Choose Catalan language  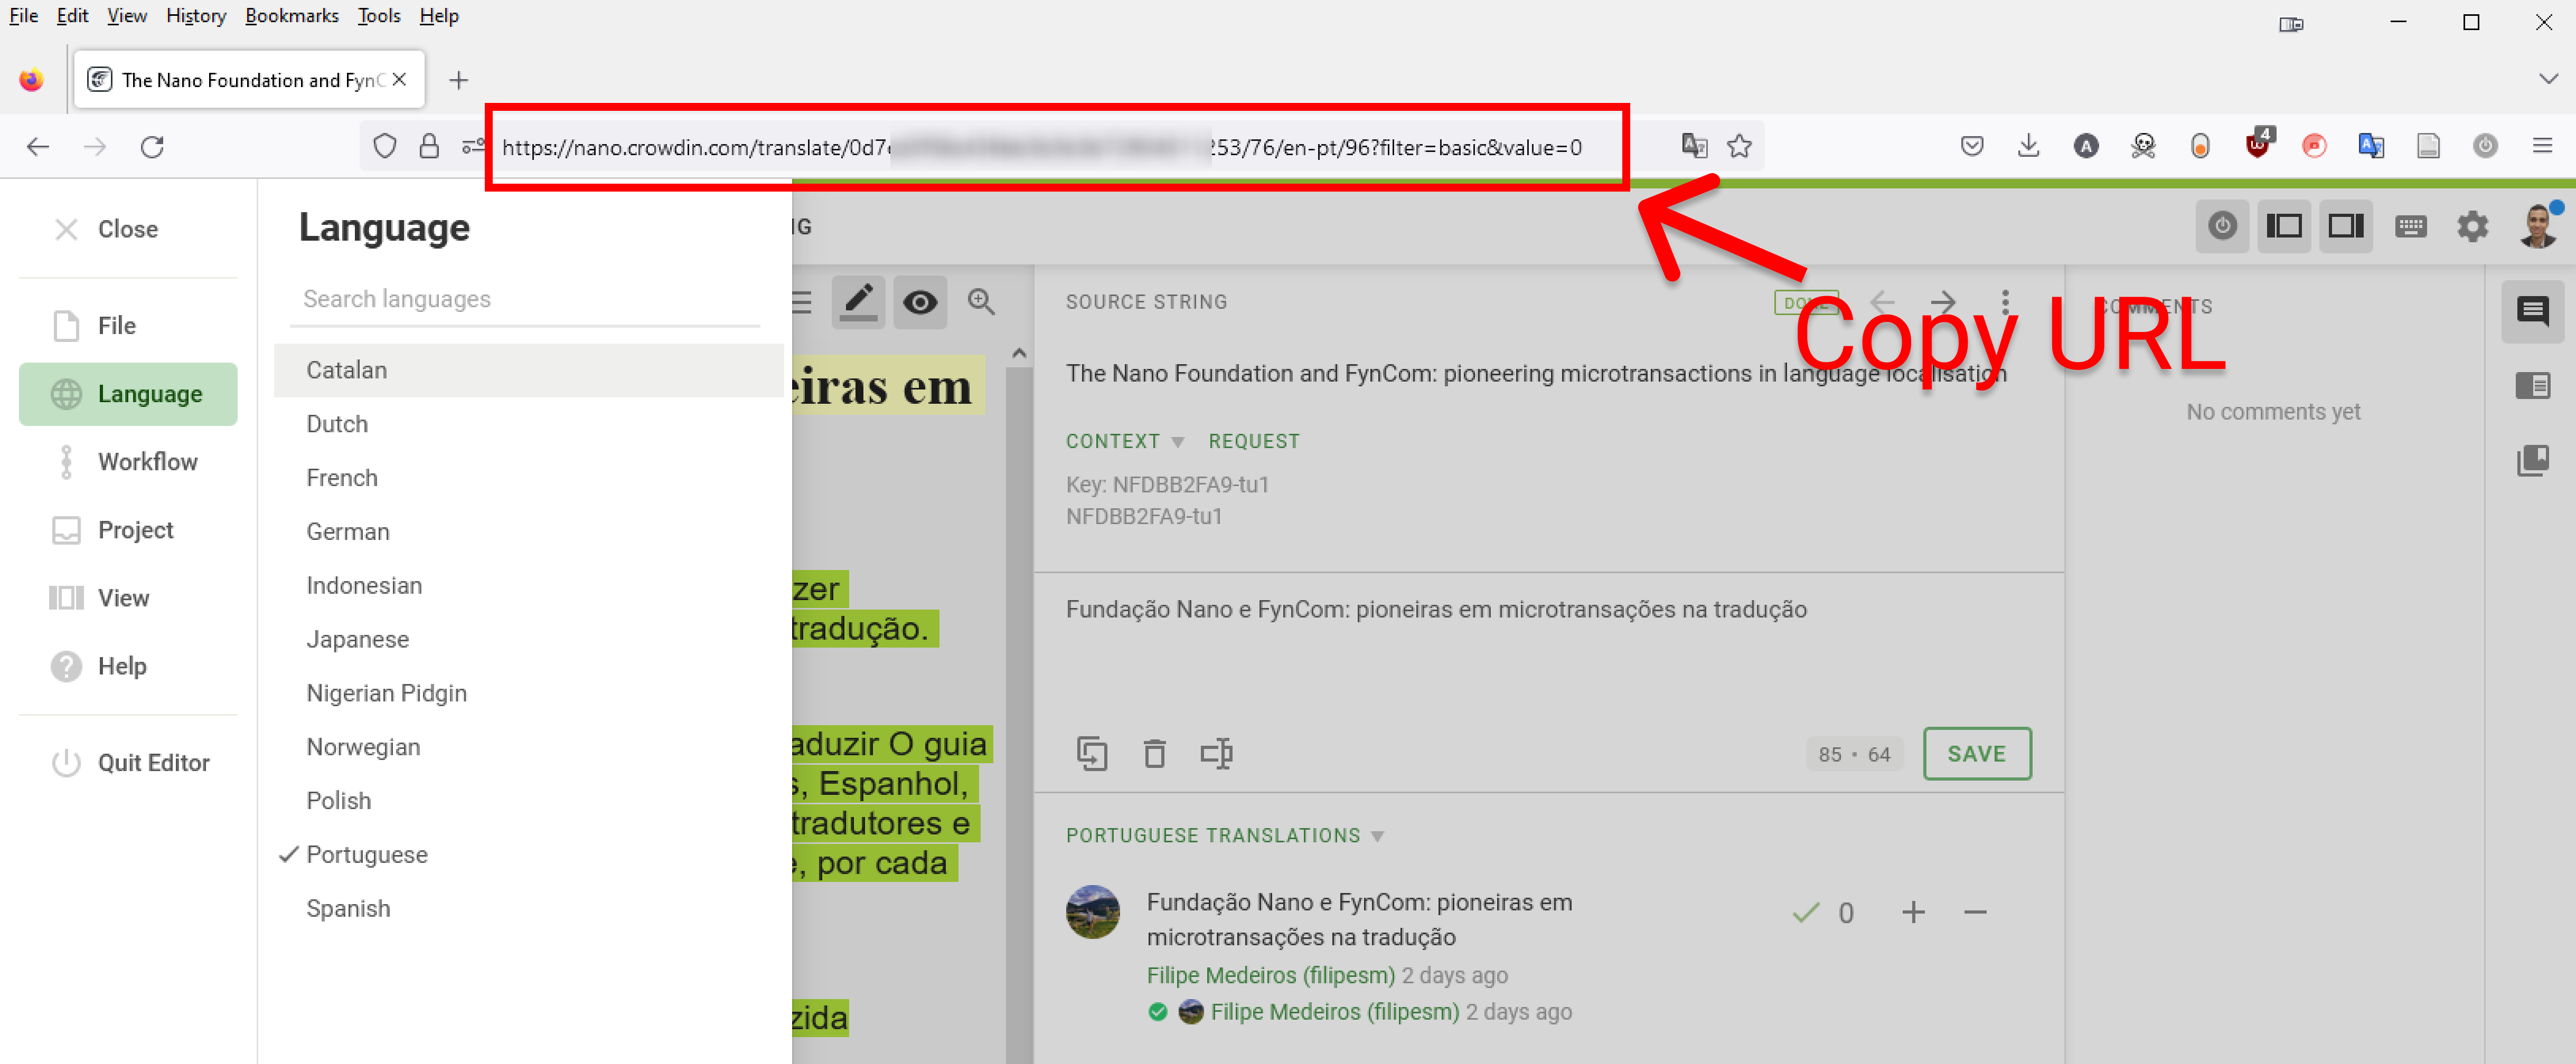(529, 369)
